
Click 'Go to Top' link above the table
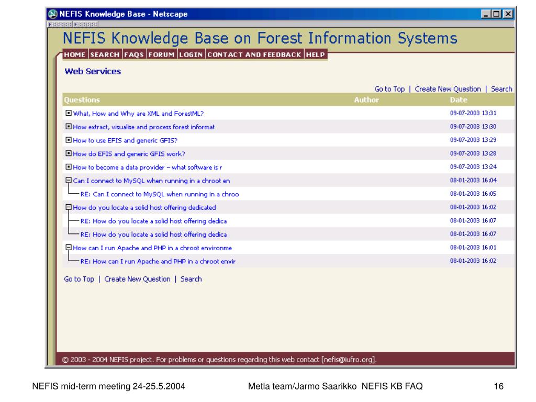pyautogui.click(x=389, y=89)
